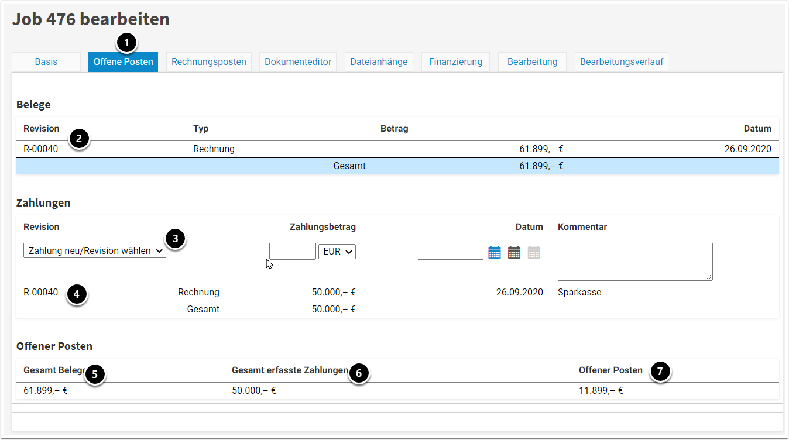Switch to the Basis tab
Screen dimensions: 789x440
(x=46, y=61)
